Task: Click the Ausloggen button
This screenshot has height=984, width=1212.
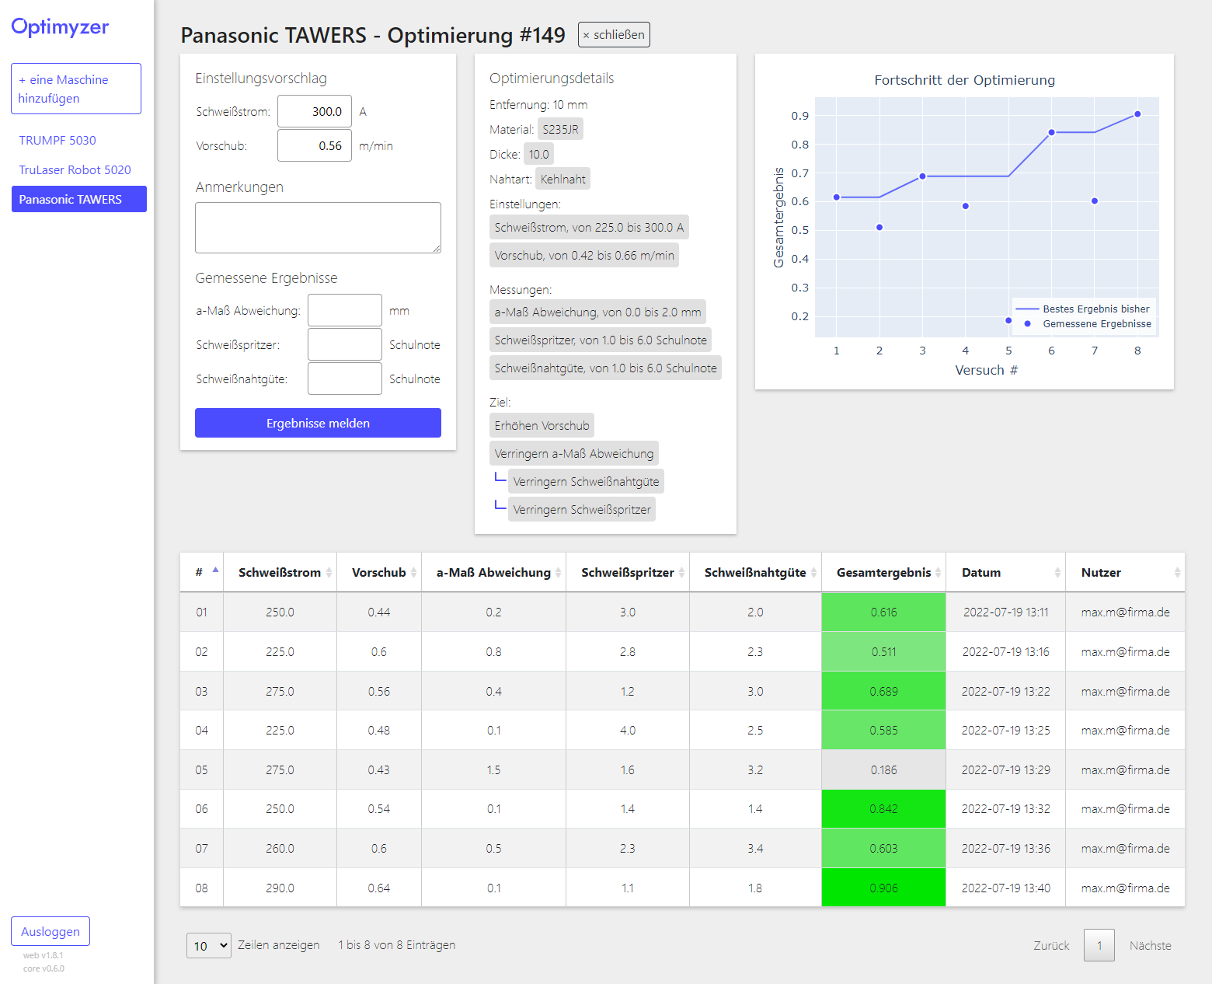Action: 50,931
